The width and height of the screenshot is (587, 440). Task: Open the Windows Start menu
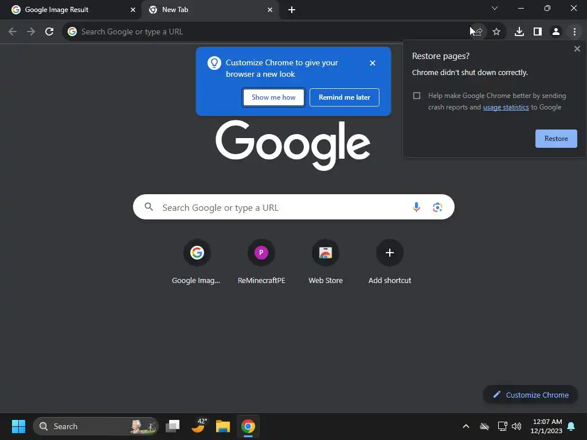(x=18, y=426)
